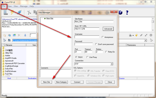Open the View menu
This screenshot has height=98, width=156.
pyautogui.click(x=10, y=6)
